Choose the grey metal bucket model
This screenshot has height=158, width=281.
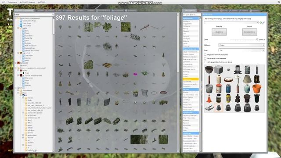(x=209, y=89)
